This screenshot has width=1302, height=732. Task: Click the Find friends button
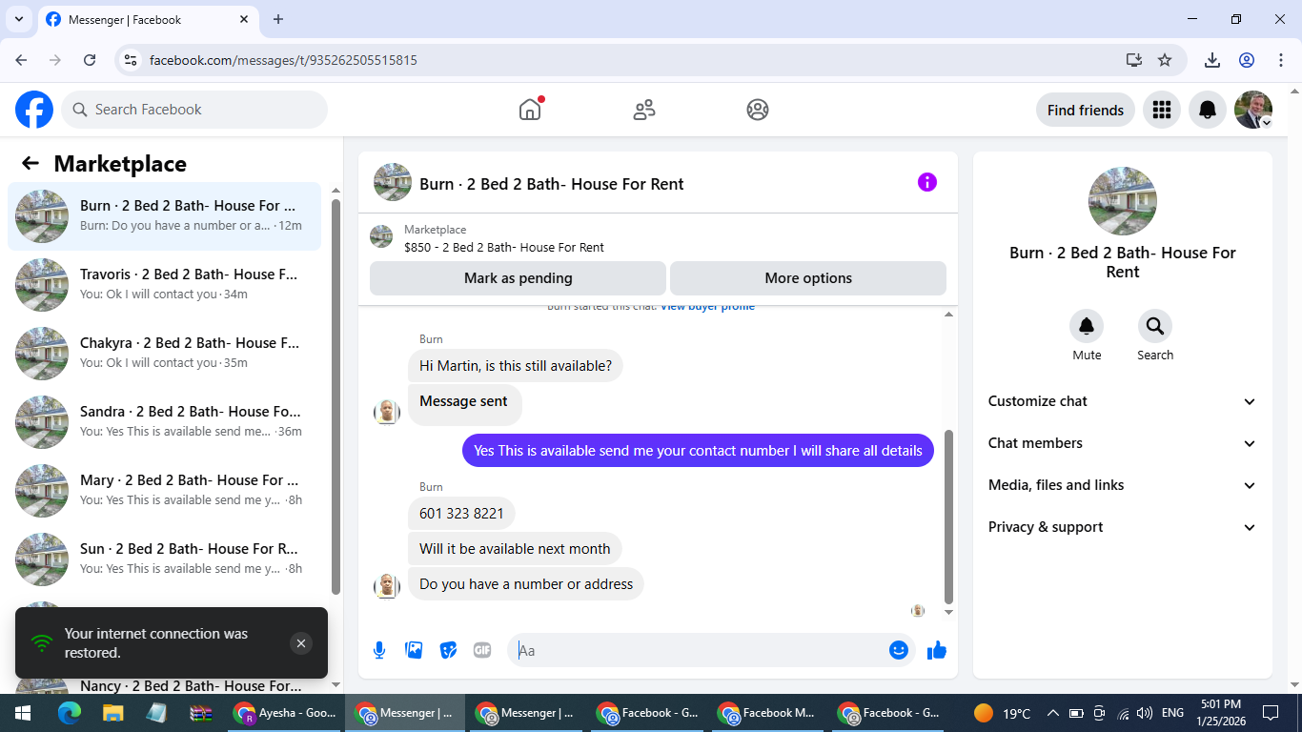point(1086,110)
